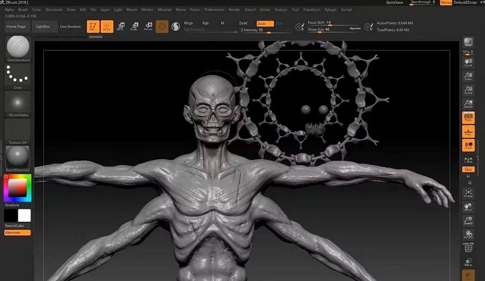Select the Rotate transform tool

(148, 26)
